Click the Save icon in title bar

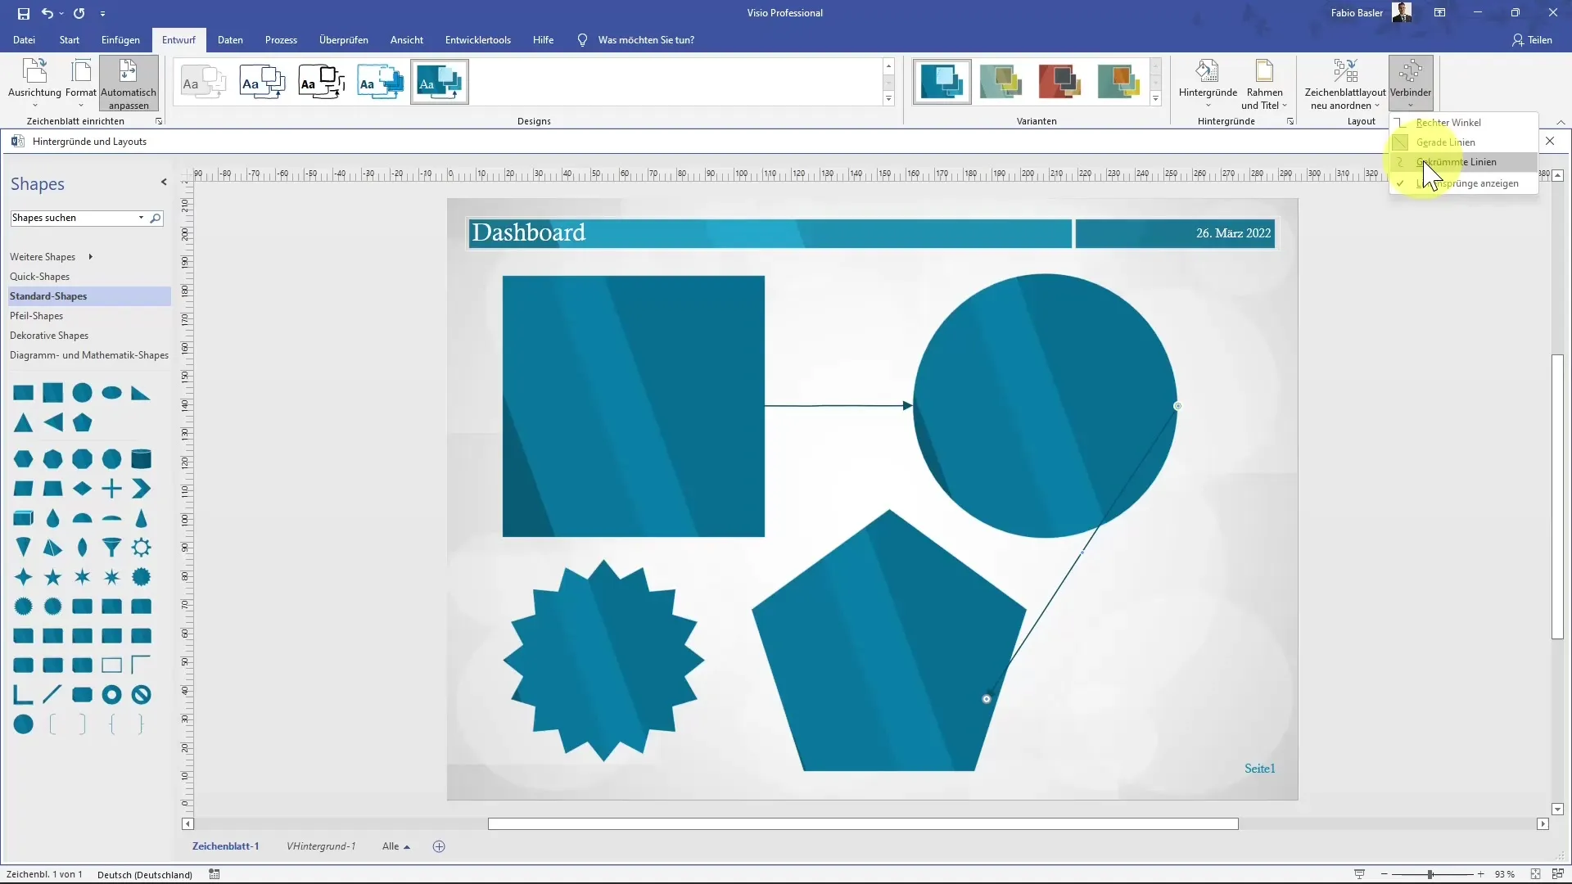pos(24,13)
